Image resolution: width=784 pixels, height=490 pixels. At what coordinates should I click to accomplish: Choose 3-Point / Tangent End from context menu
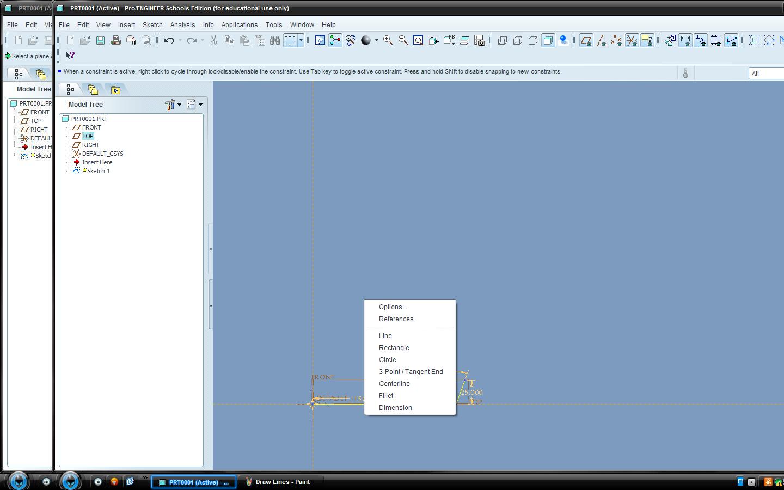coord(411,372)
